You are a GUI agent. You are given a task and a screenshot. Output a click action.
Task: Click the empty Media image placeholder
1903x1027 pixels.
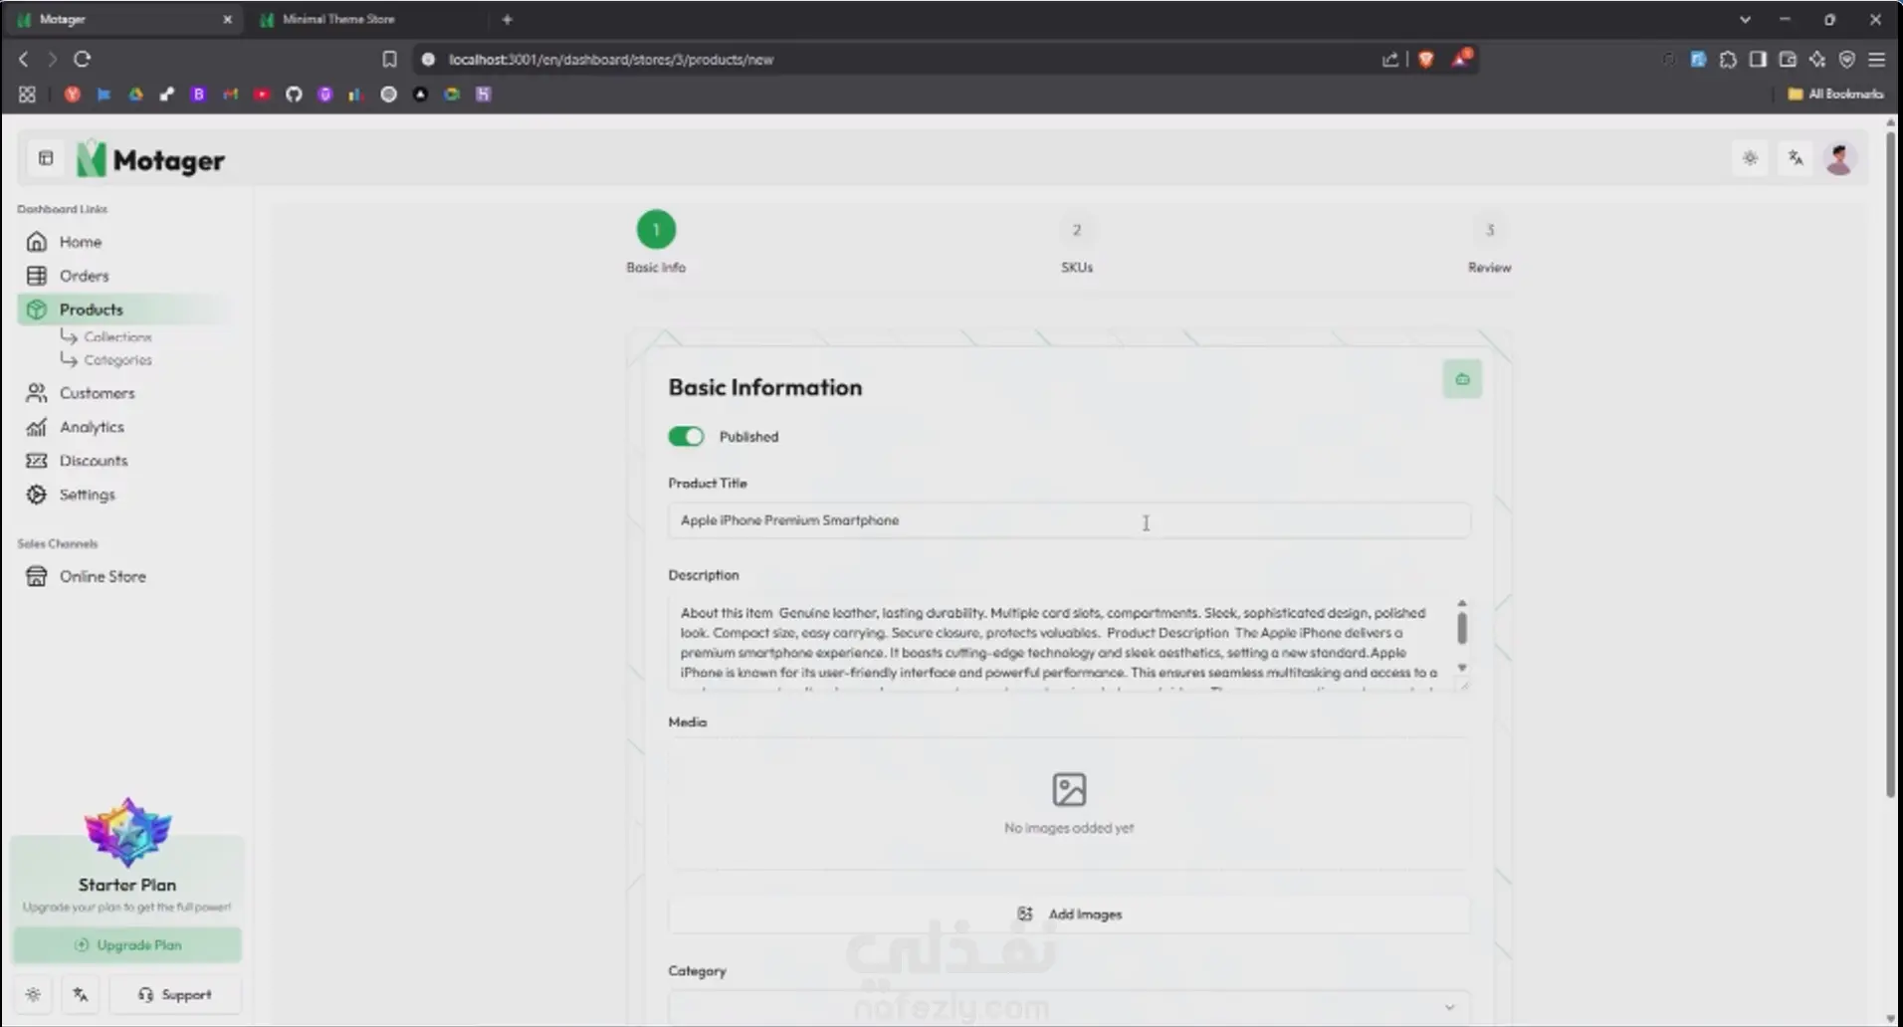click(1069, 804)
